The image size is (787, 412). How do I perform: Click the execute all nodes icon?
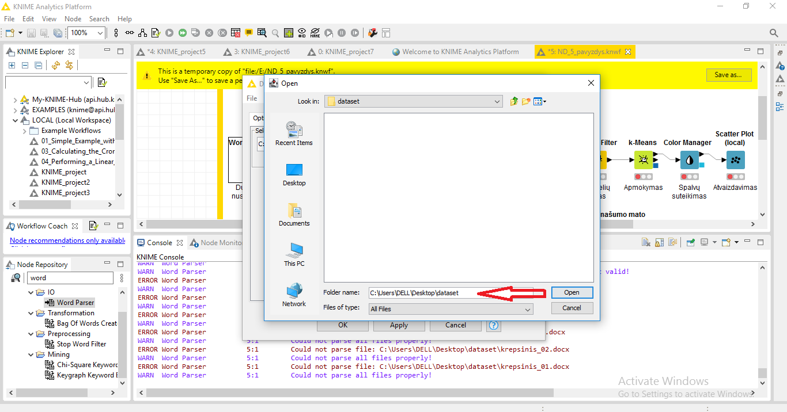(x=182, y=33)
